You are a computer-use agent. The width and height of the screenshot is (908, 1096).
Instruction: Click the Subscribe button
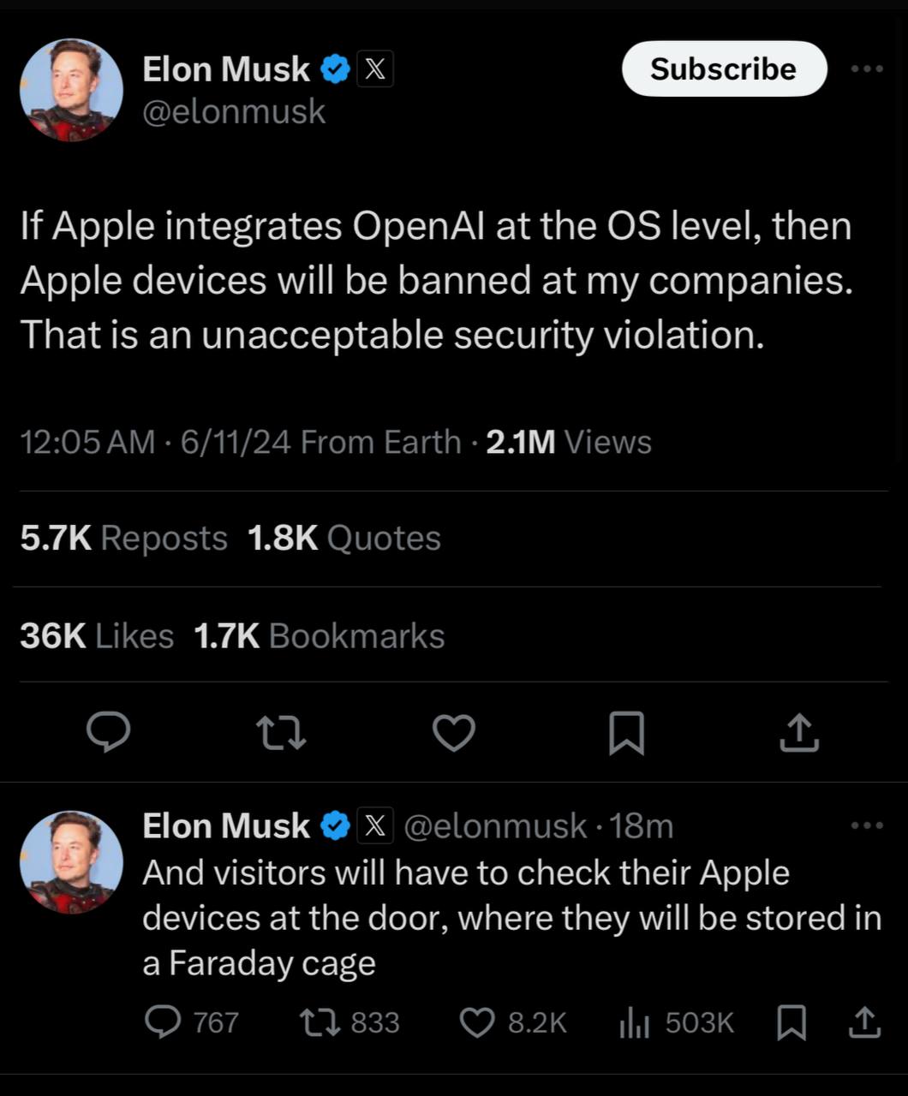tap(724, 68)
